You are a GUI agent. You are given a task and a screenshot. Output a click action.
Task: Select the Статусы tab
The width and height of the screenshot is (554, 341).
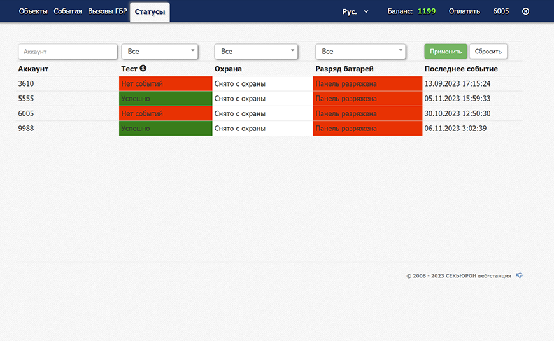pos(150,12)
